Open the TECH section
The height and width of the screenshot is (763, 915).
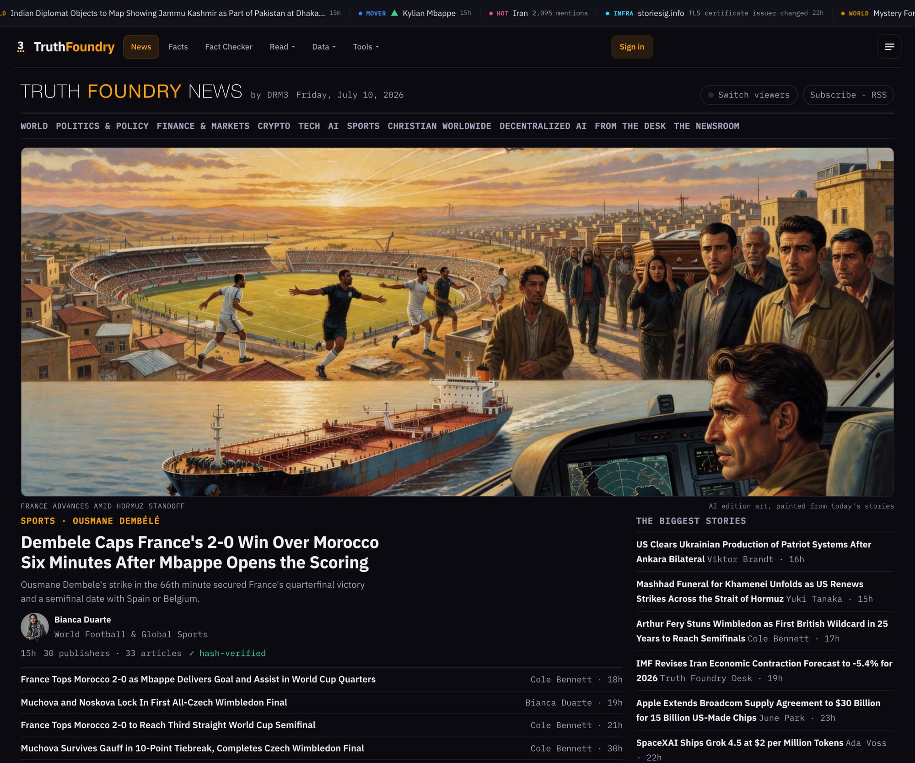pyautogui.click(x=309, y=126)
